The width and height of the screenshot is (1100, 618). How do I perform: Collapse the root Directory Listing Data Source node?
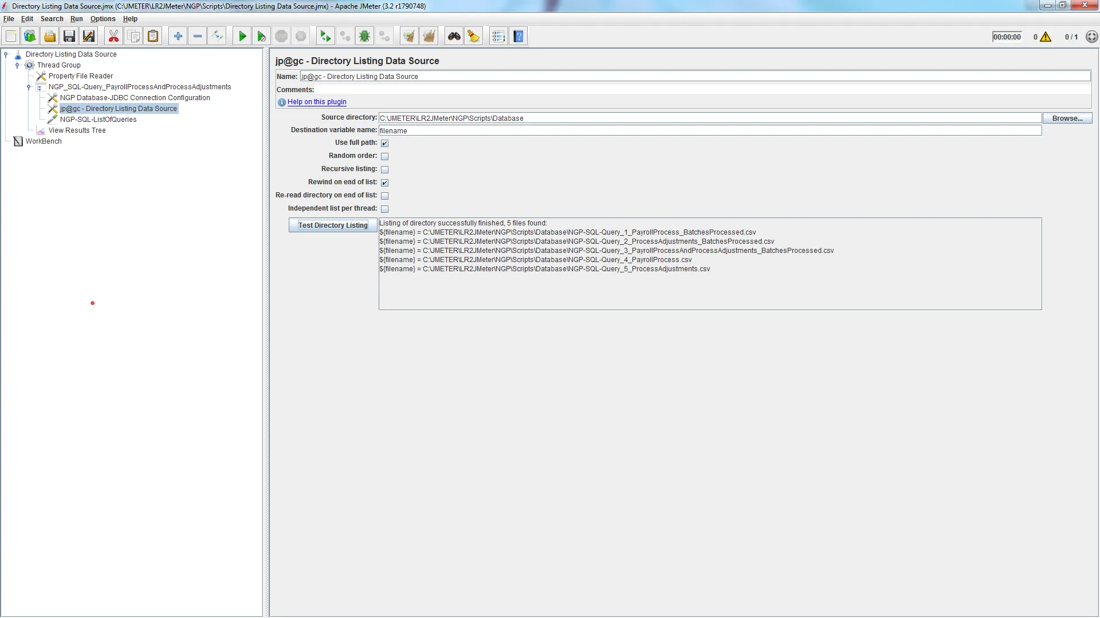(6, 54)
